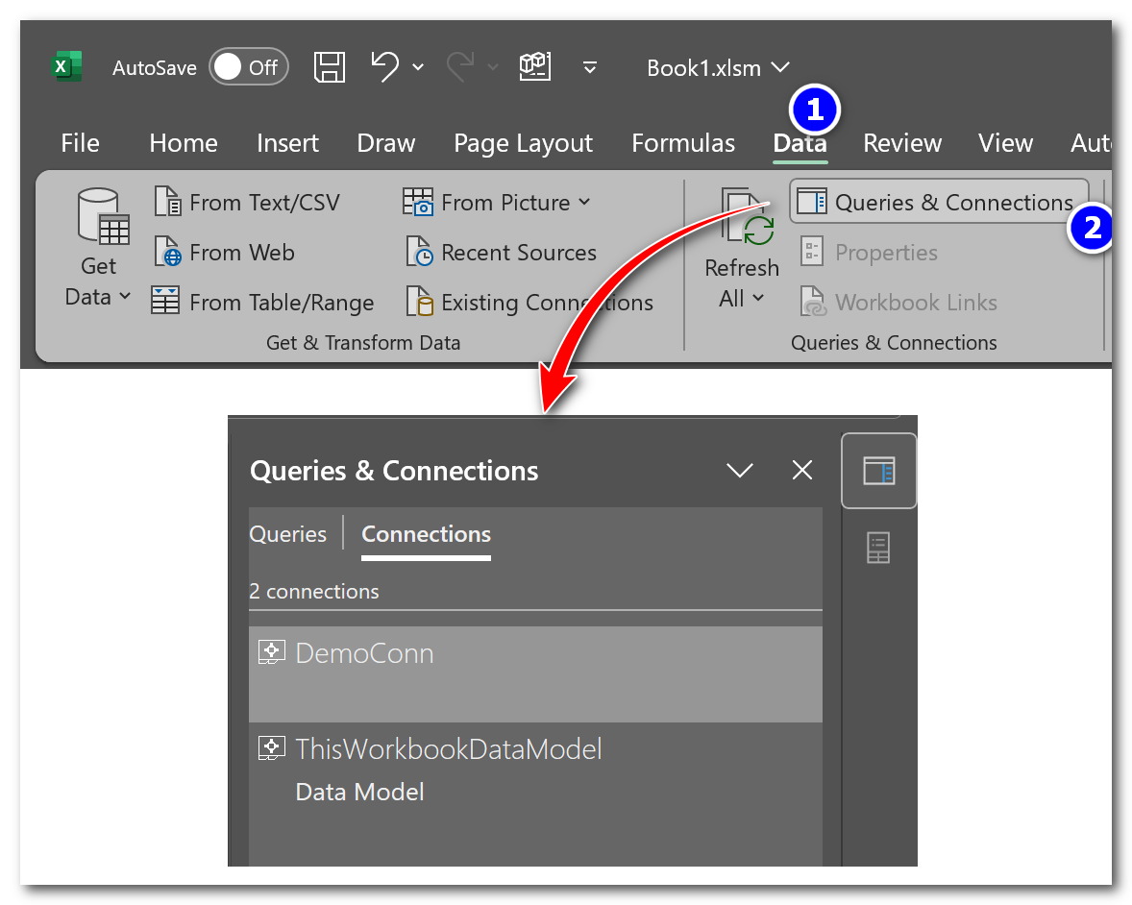Click the Get Data database icon

pyautogui.click(x=103, y=216)
